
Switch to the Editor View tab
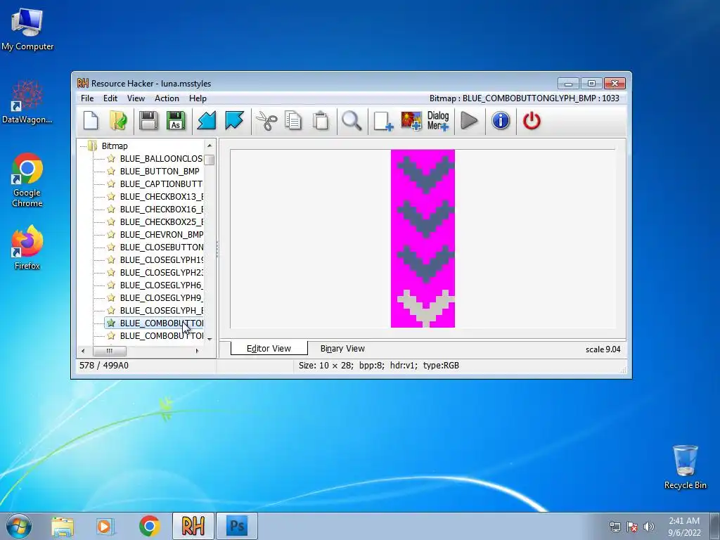tap(269, 349)
